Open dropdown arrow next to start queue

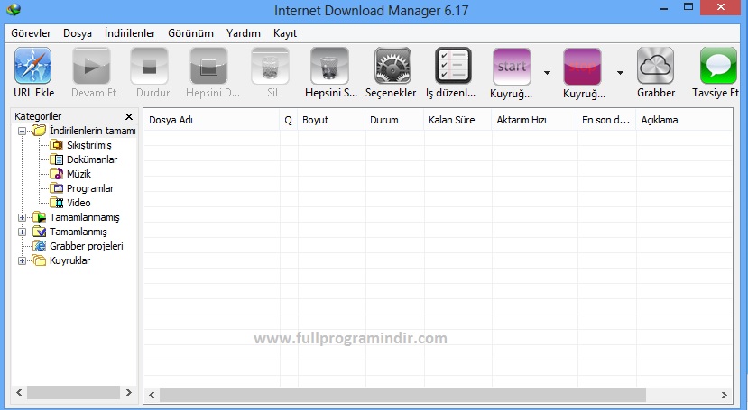pos(547,73)
